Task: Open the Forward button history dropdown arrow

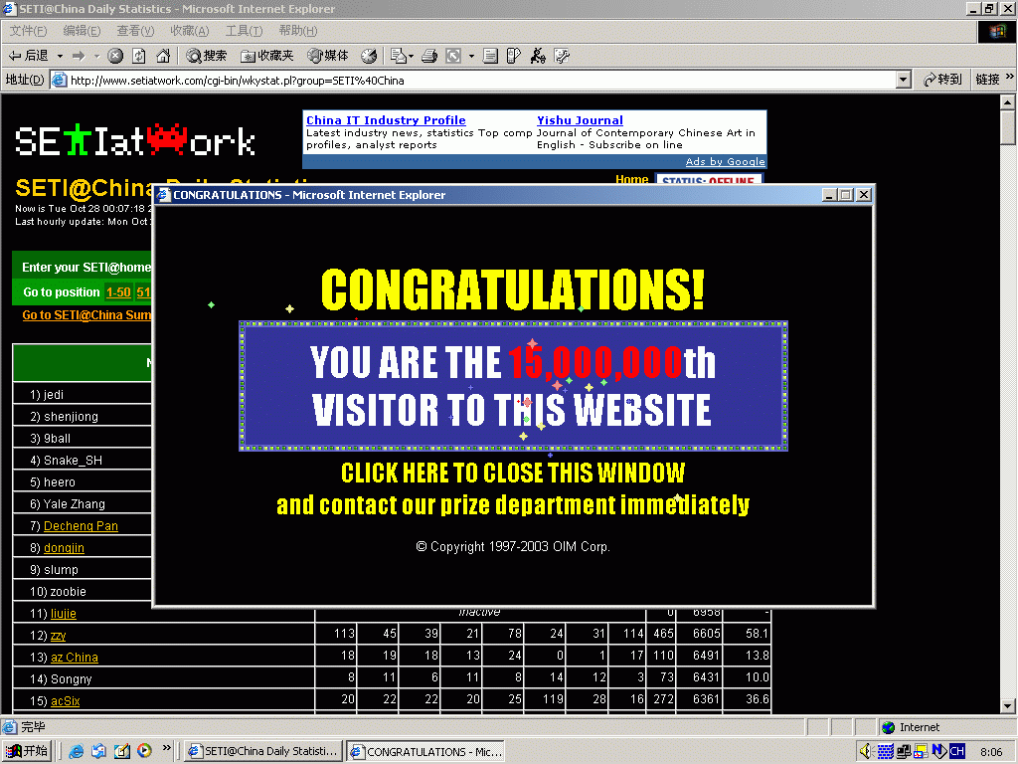Action: pos(96,56)
